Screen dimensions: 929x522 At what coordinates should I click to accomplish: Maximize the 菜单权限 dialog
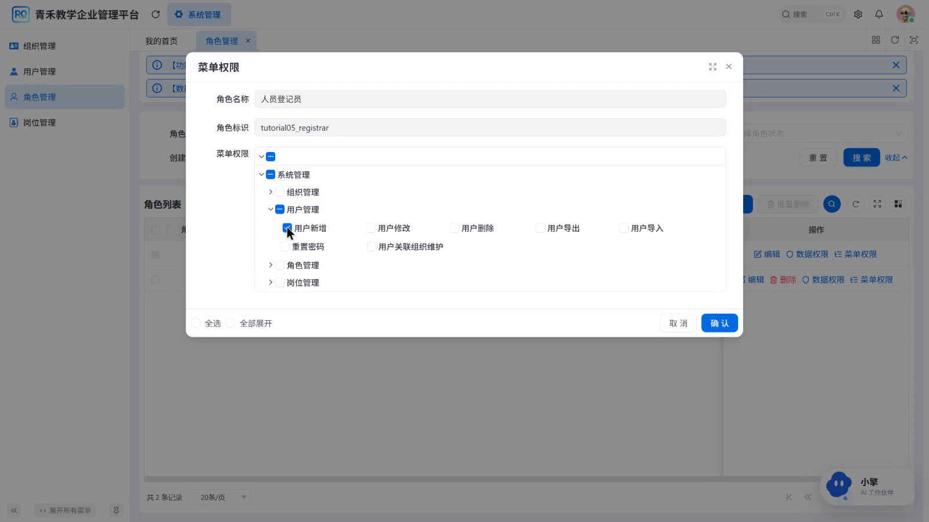(712, 67)
